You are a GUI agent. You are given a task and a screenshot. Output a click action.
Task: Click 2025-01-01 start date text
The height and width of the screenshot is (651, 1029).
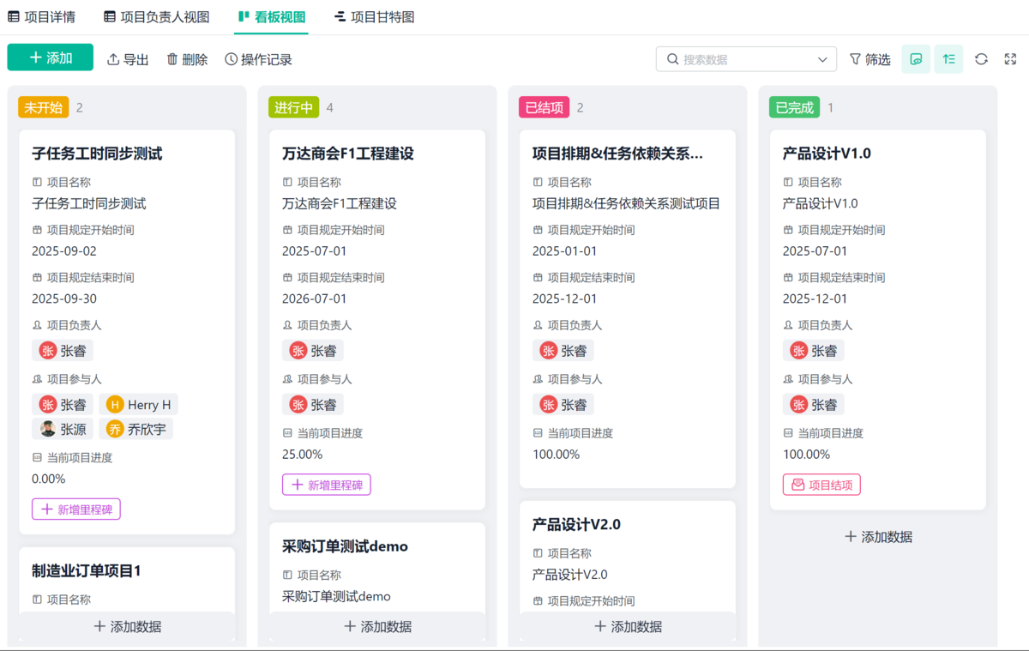565,251
